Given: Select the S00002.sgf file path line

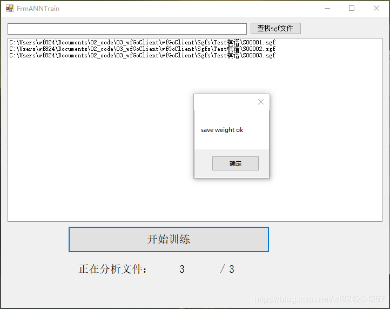Looking at the screenshot, I should (142, 49).
